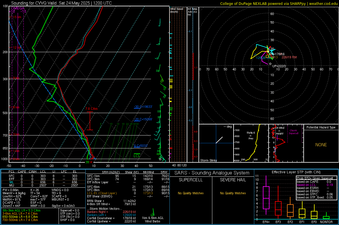Click the green 1km & 6km wind barb icon
339x225 pixels.
click(x=153, y=212)
